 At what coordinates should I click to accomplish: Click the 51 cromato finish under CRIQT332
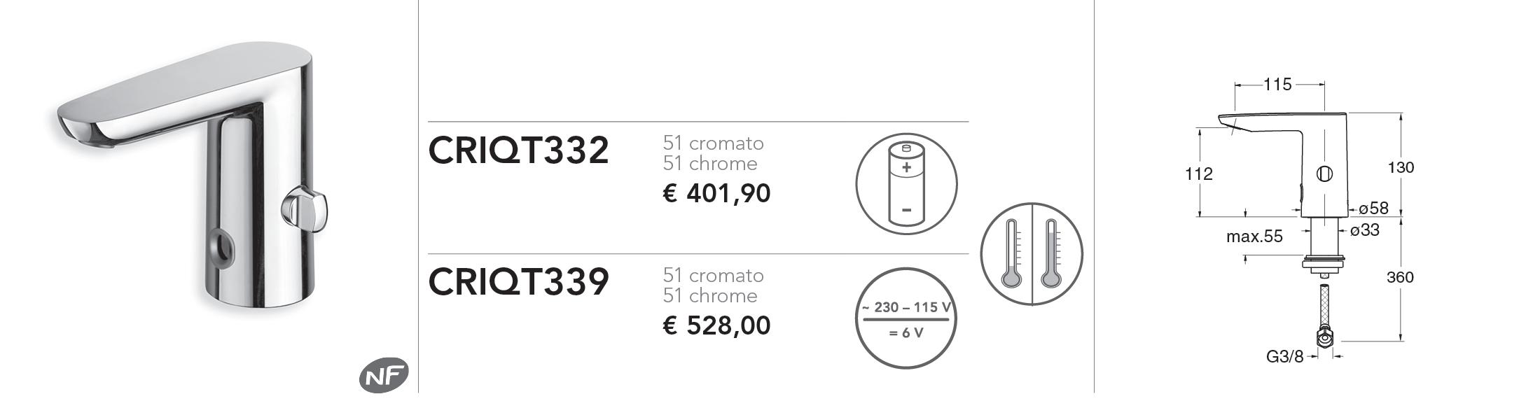tap(713, 143)
